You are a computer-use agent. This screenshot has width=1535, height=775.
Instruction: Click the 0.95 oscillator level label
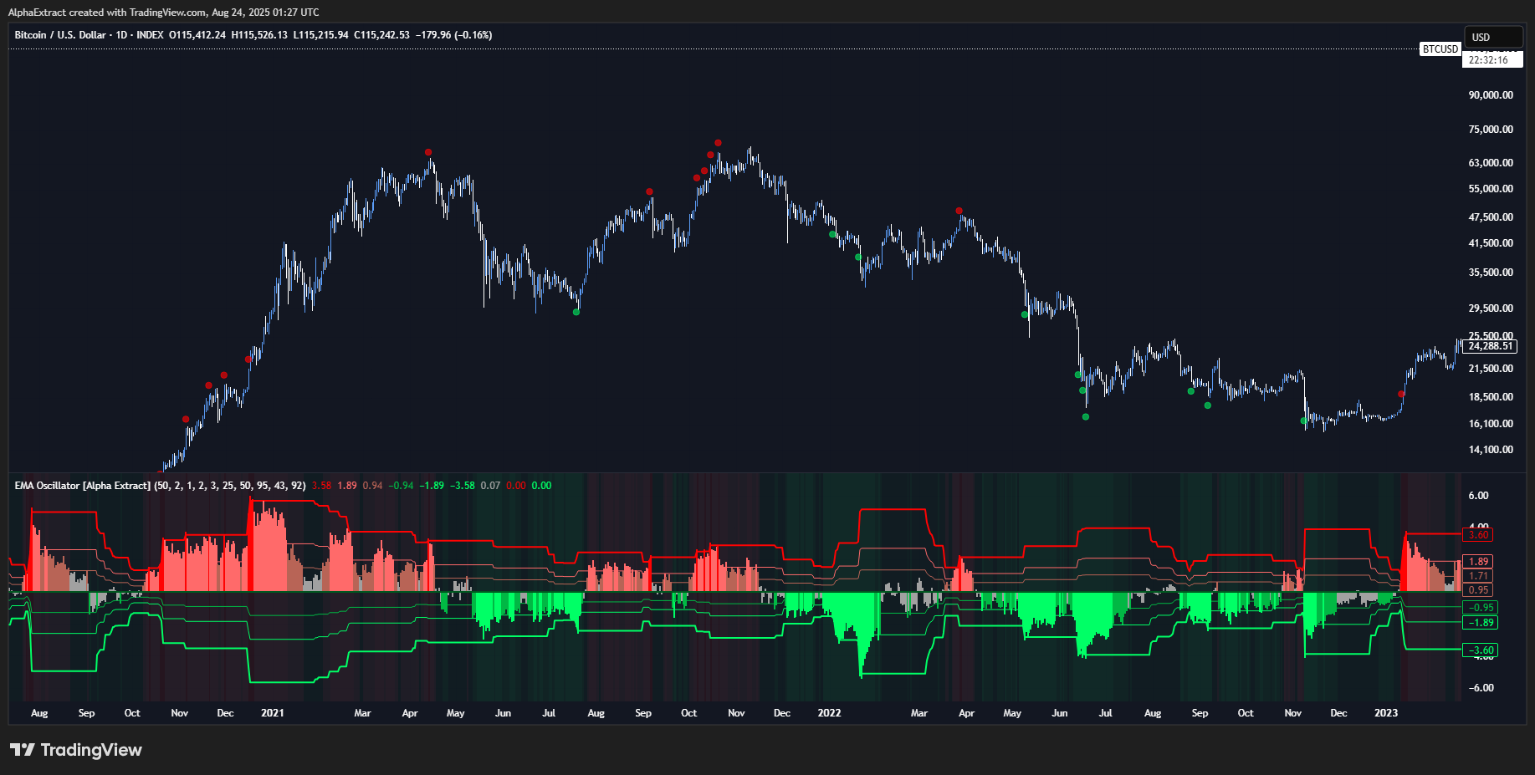coord(1479,590)
